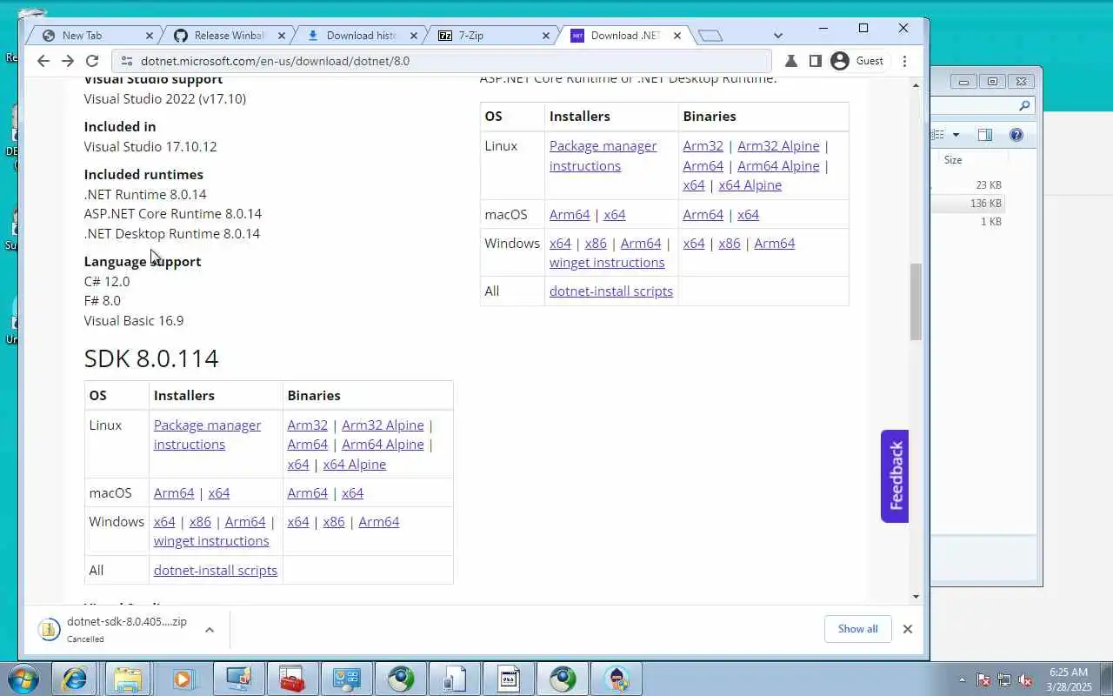
Task: Click Windows Arm64 binary in upper-right table
Action: point(774,244)
